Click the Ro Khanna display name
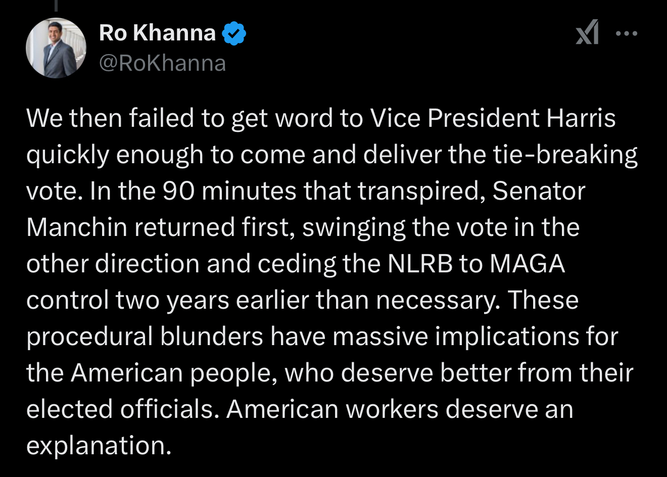 click(x=158, y=33)
